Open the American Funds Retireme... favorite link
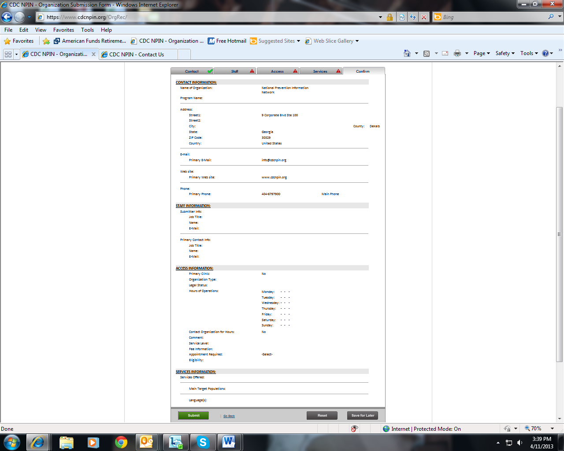This screenshot has width=564, height=451. [90, 41]
